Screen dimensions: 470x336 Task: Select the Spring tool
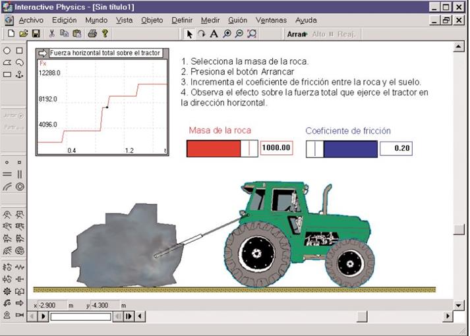[20, 267]
